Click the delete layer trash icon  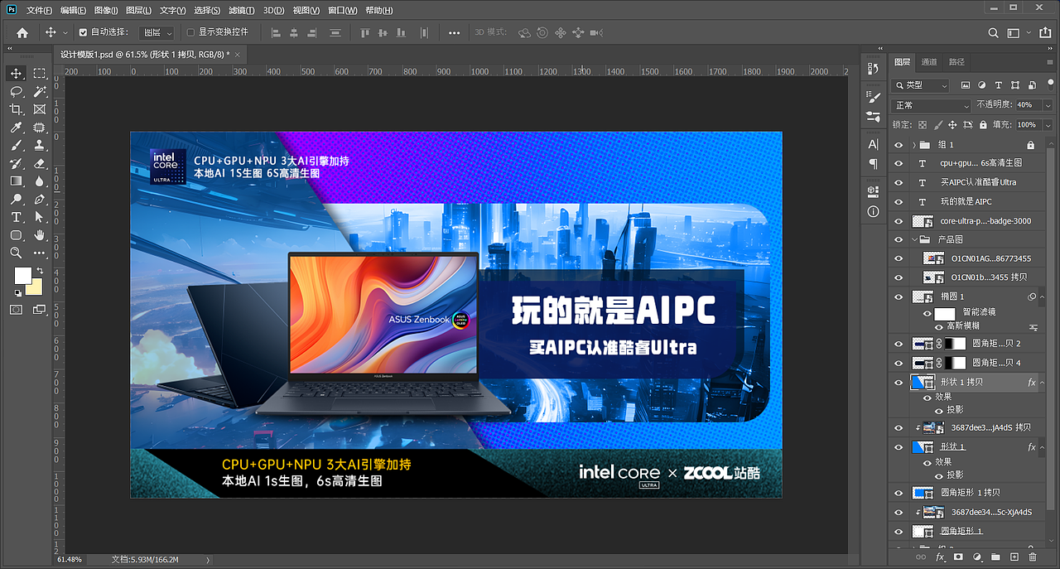1032,557
